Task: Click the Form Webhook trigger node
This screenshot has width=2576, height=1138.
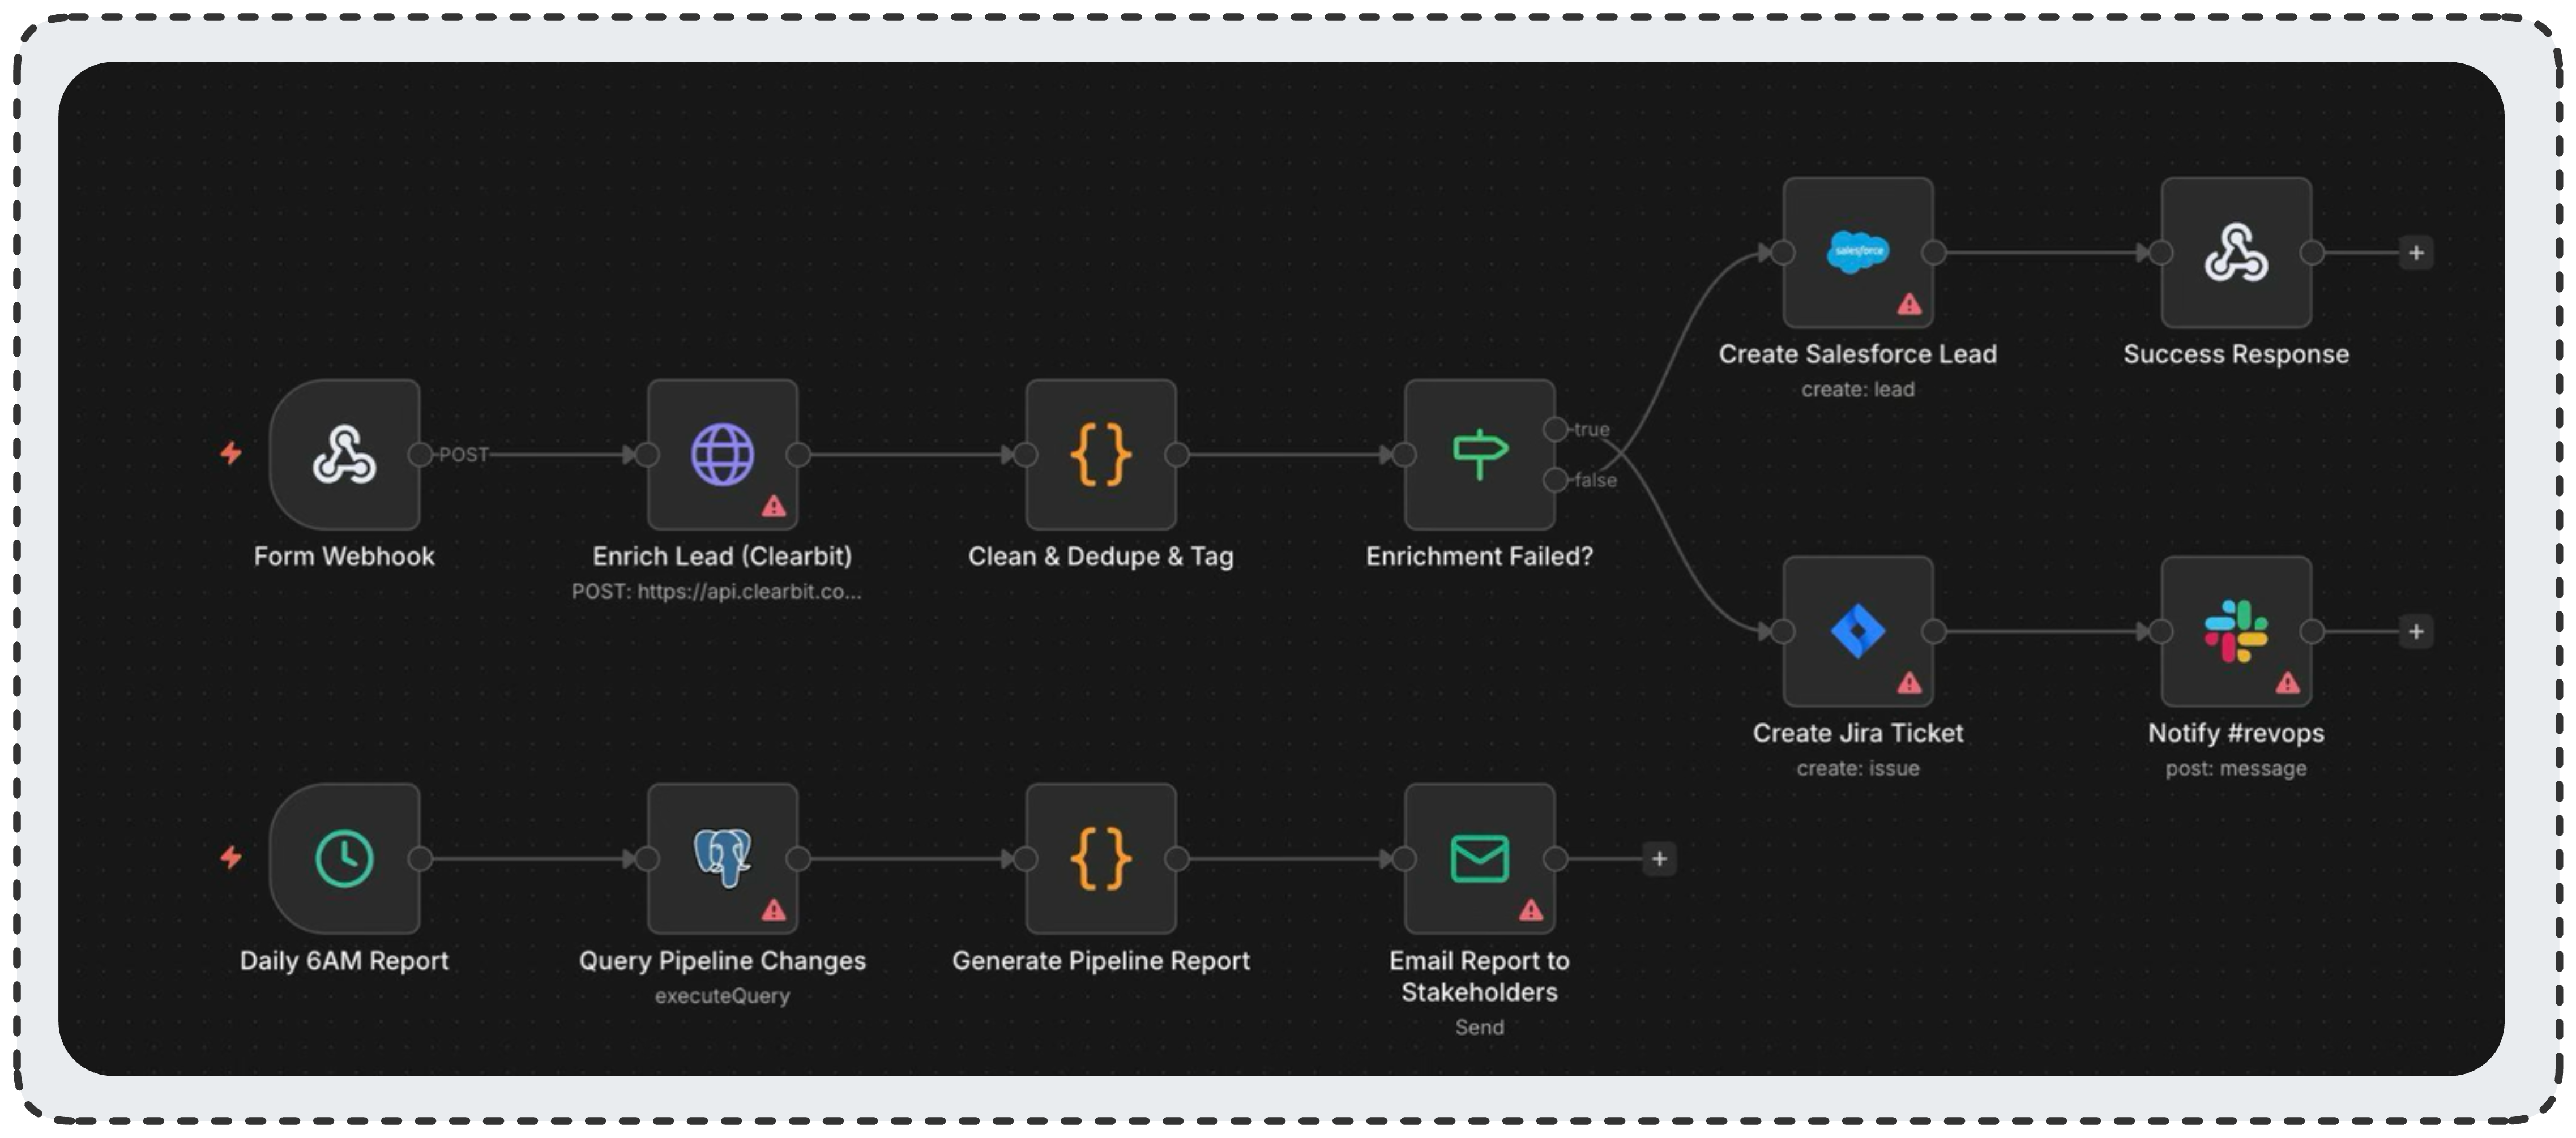Action: click(x=344, y=454)
